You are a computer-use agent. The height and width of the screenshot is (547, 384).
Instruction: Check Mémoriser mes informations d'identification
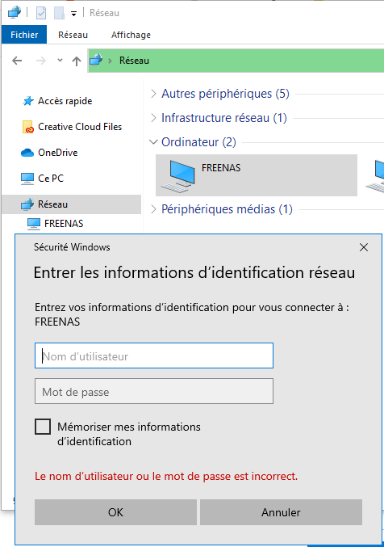[43, 427]
